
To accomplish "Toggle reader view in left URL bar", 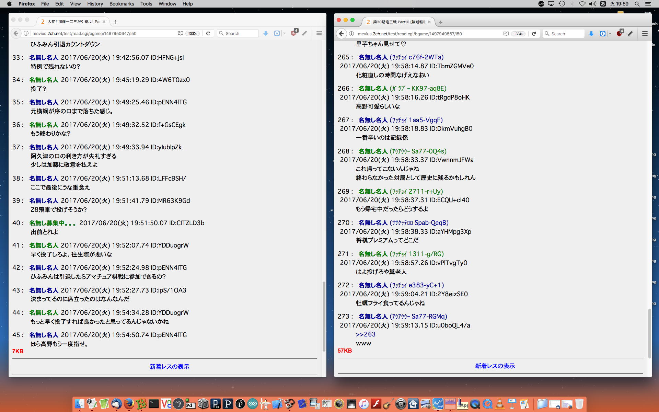I will pos(181,33).
